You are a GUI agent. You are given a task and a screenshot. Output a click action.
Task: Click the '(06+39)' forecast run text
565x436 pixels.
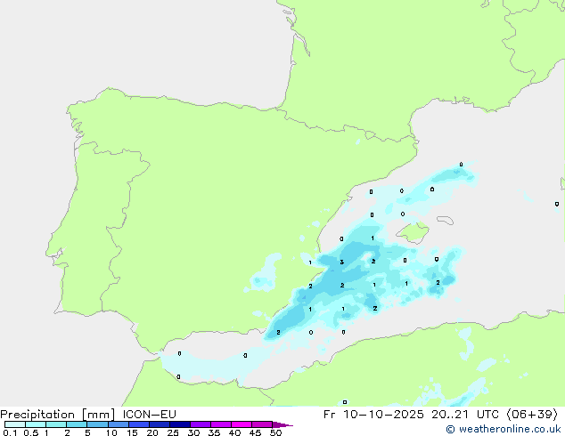click(x=532, y=415)
